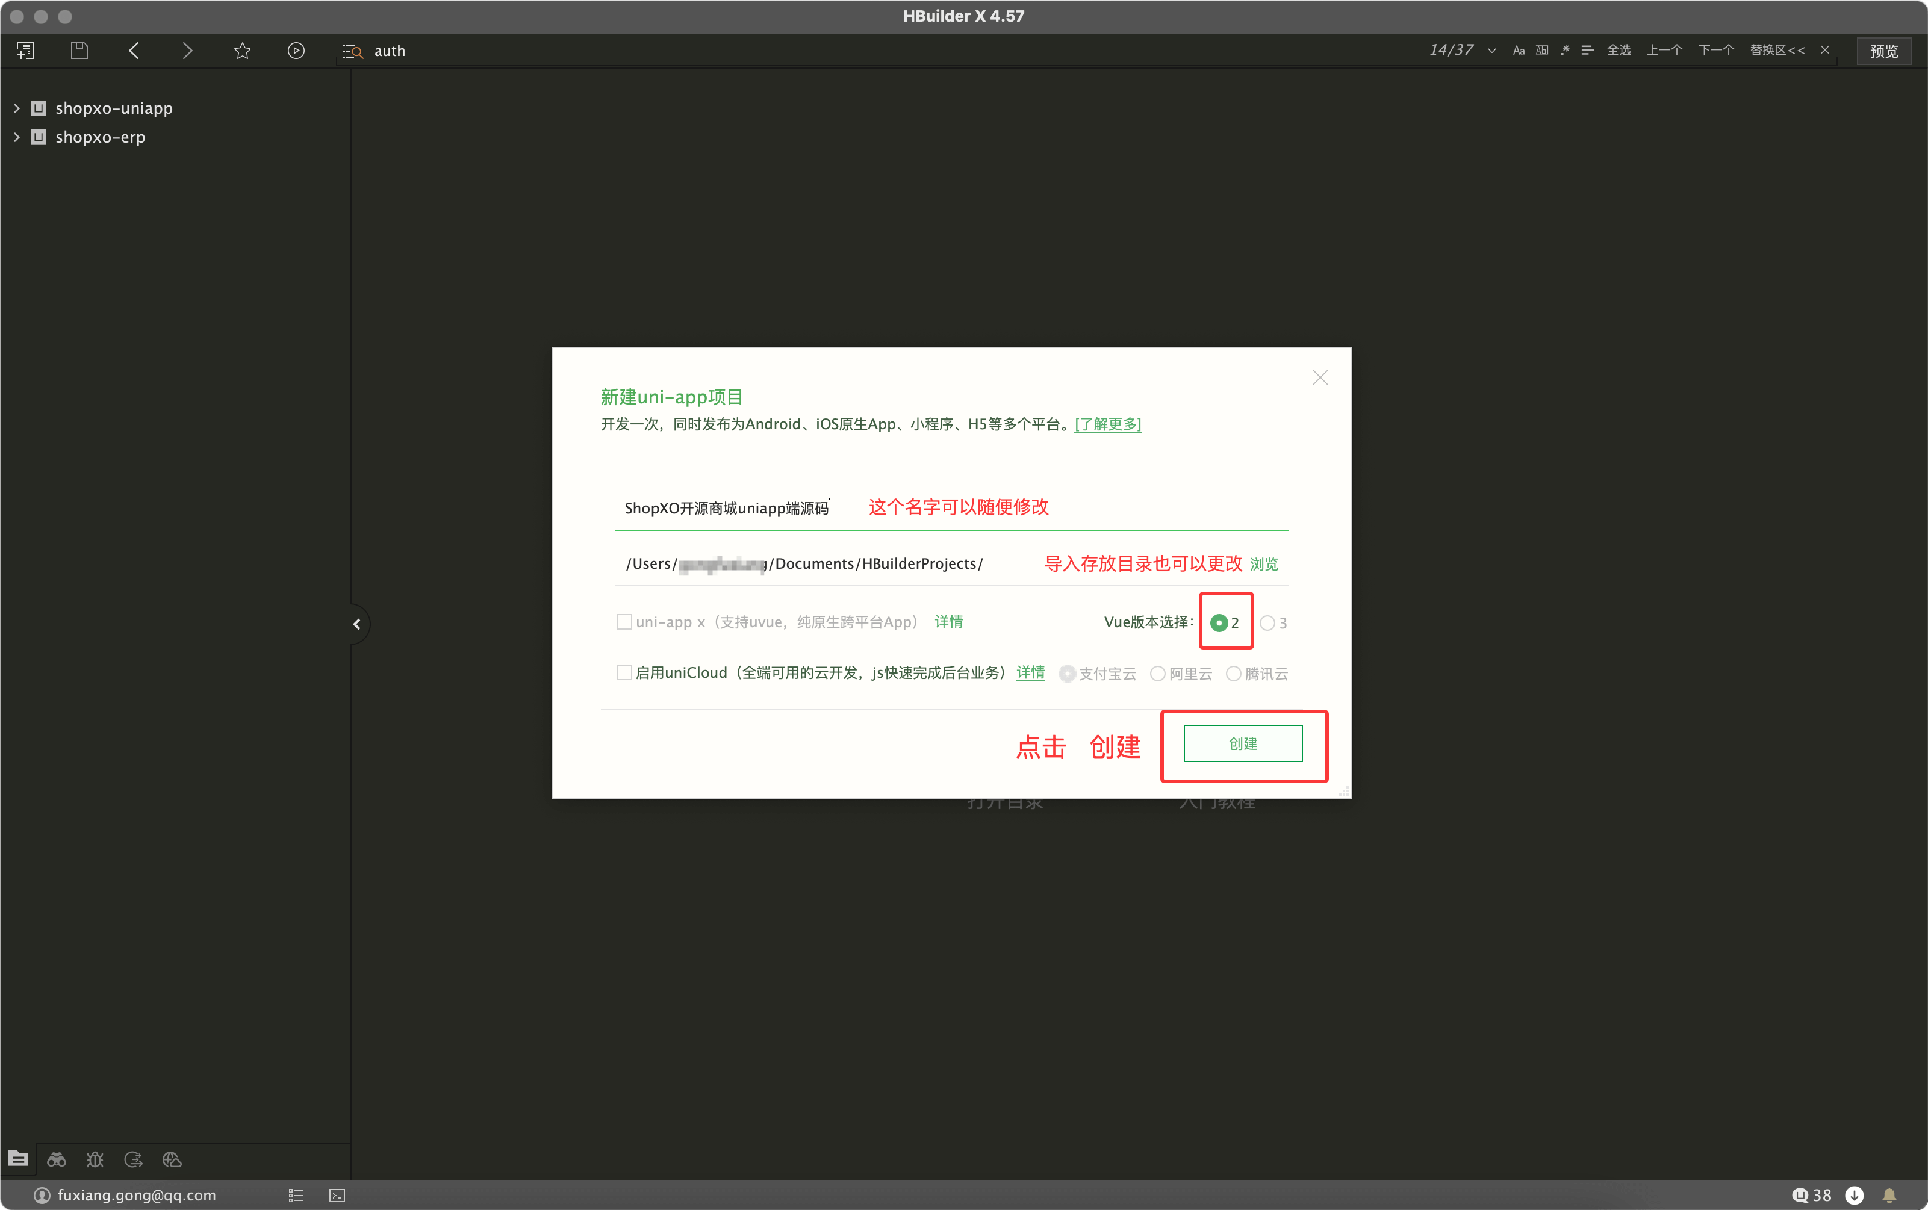This screenshot has width=1928, height=1210.
Task: Run project with the play icon
Action: (296, 51)
